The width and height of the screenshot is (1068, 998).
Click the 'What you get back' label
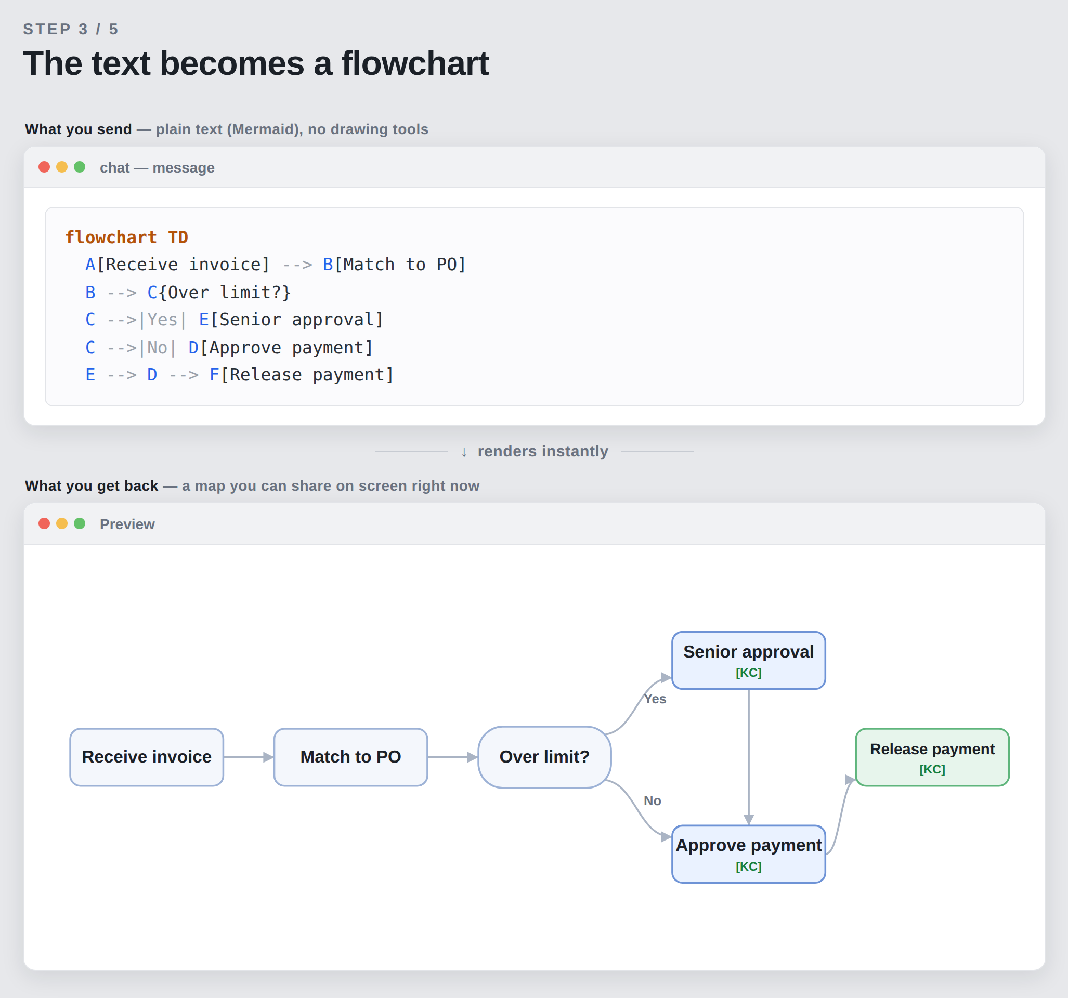[92, 485]
